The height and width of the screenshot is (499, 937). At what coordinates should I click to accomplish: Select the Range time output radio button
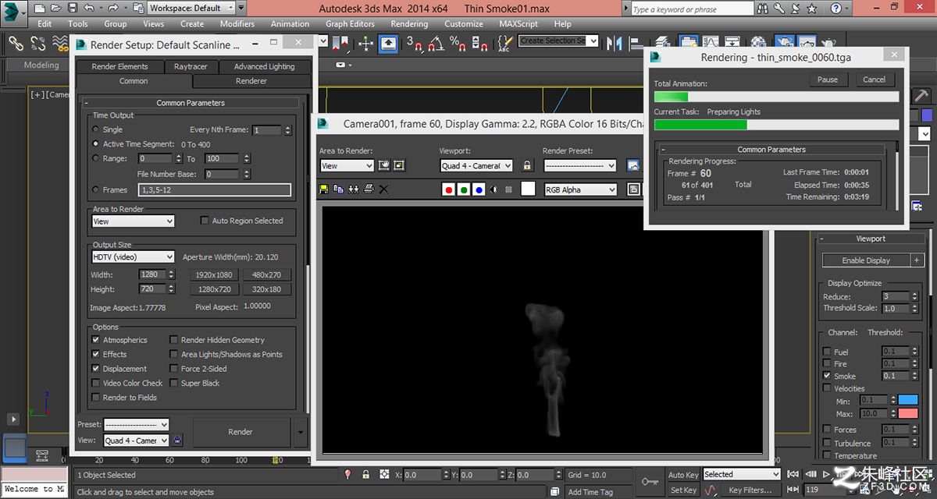click(x=96, y=158)
